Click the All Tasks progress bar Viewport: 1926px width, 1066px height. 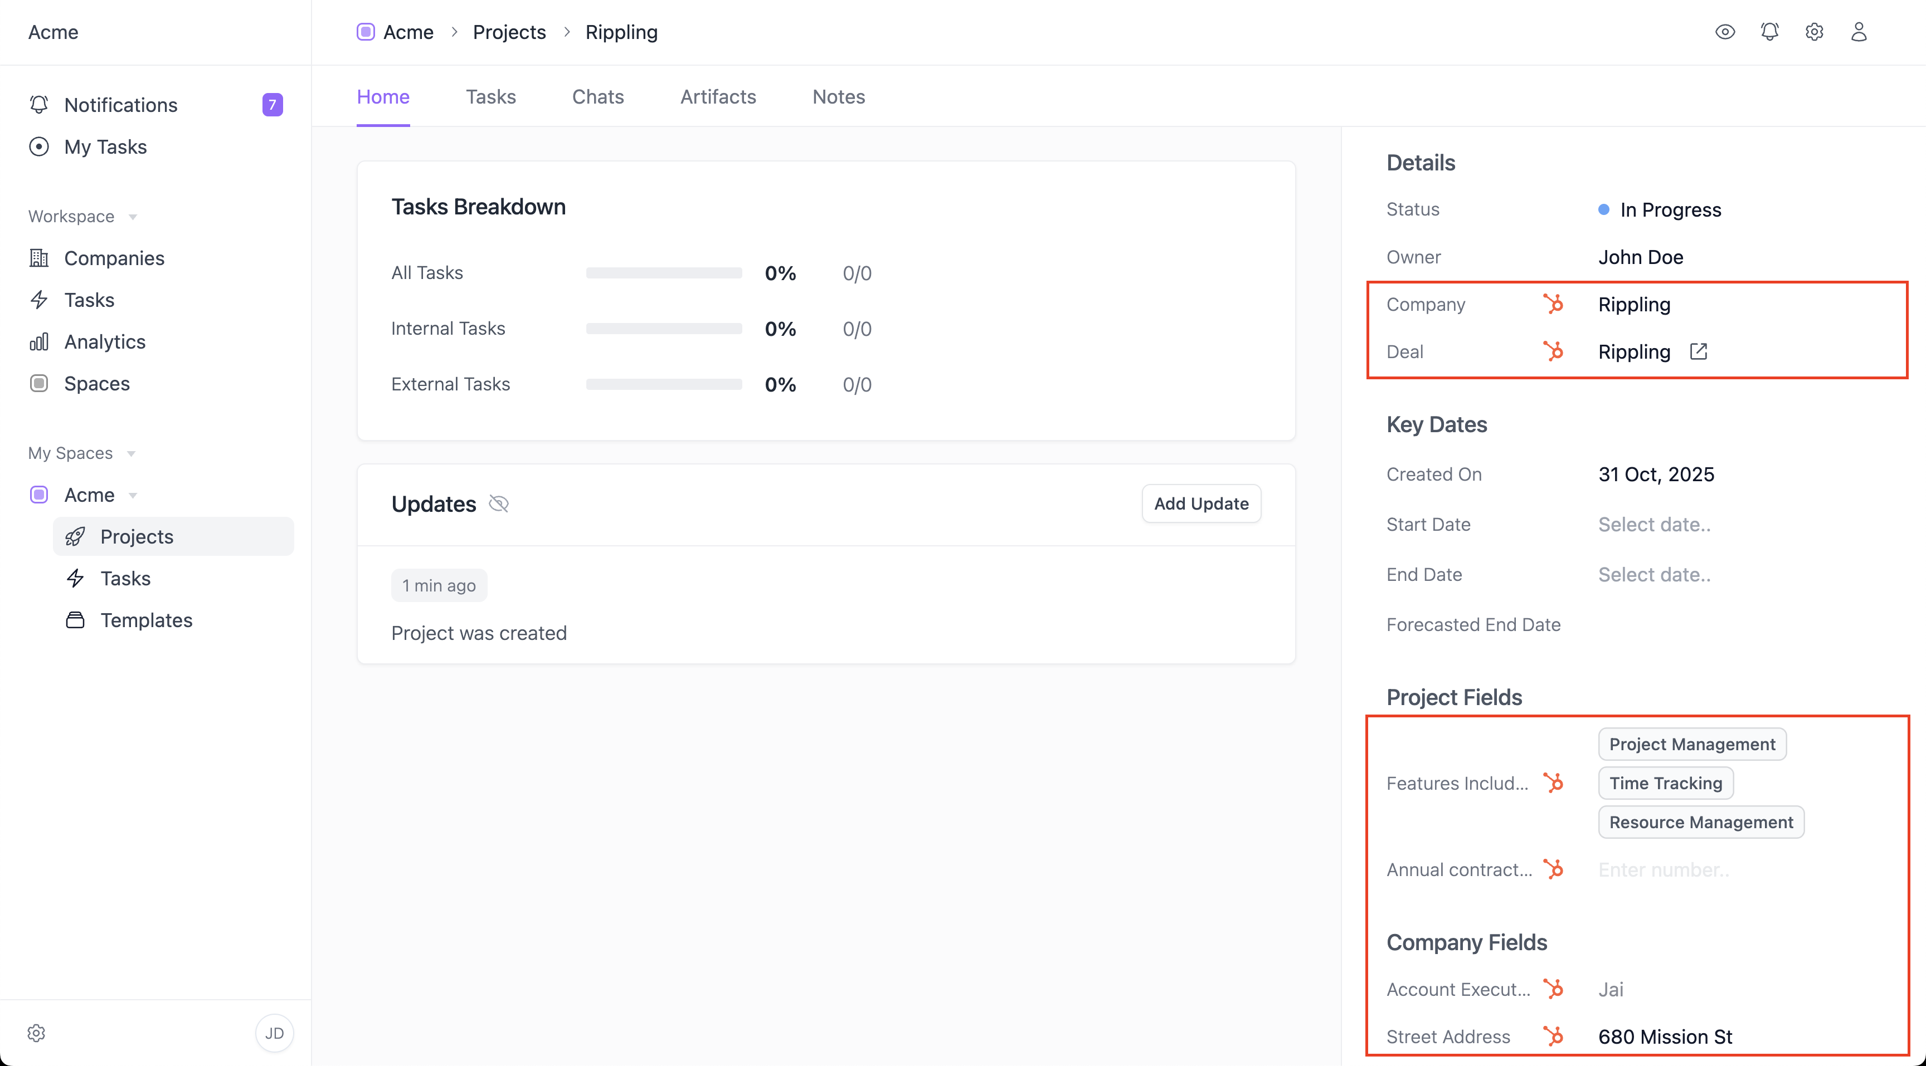click(x=663, y=273)
